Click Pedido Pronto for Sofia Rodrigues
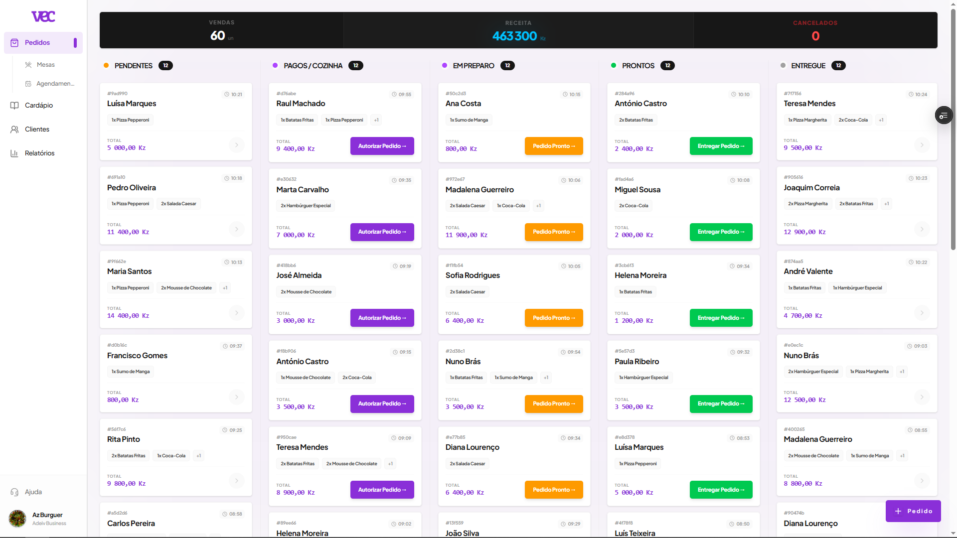 click(x=554, y=318)
